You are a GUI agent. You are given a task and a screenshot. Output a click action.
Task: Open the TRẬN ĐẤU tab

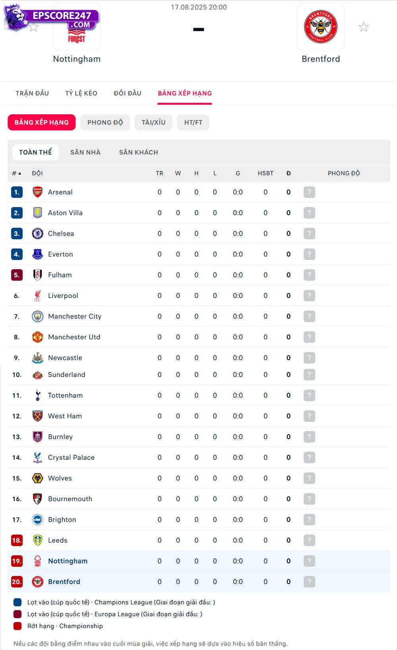coord(32,93)
